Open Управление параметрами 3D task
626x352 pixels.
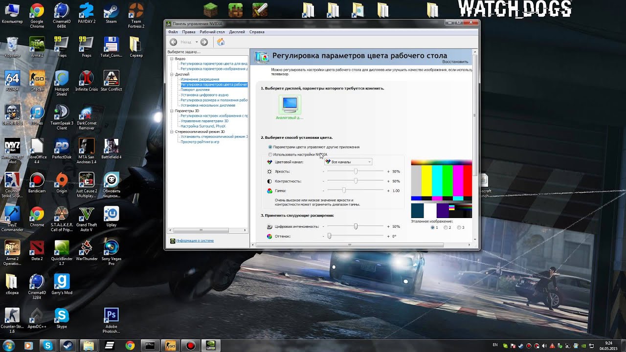pos(204,121)
